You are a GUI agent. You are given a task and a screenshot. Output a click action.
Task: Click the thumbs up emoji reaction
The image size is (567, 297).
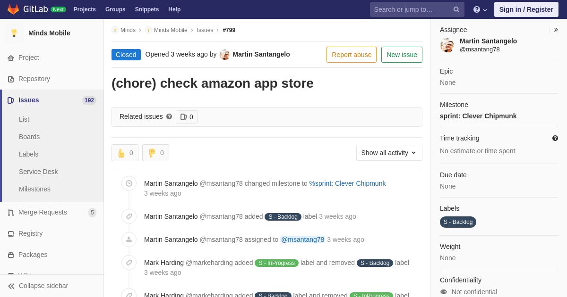(x=125, y=153)
